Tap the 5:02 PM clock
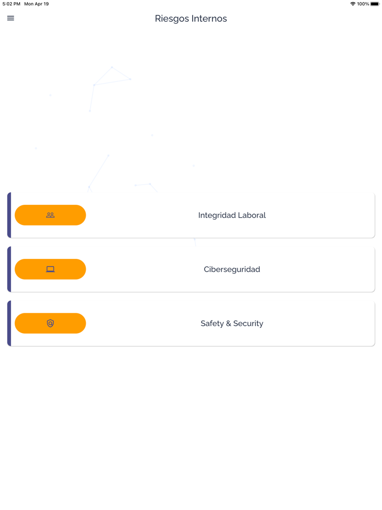Viewport: 382px width, 510px height. 11,4
